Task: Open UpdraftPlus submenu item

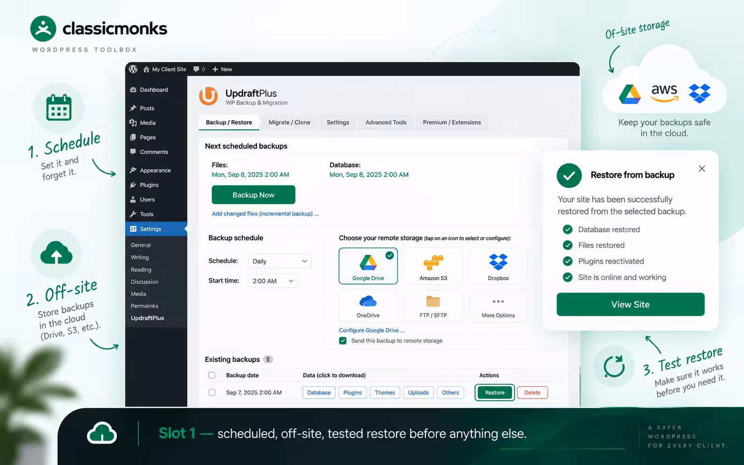Action: point(147,318)
